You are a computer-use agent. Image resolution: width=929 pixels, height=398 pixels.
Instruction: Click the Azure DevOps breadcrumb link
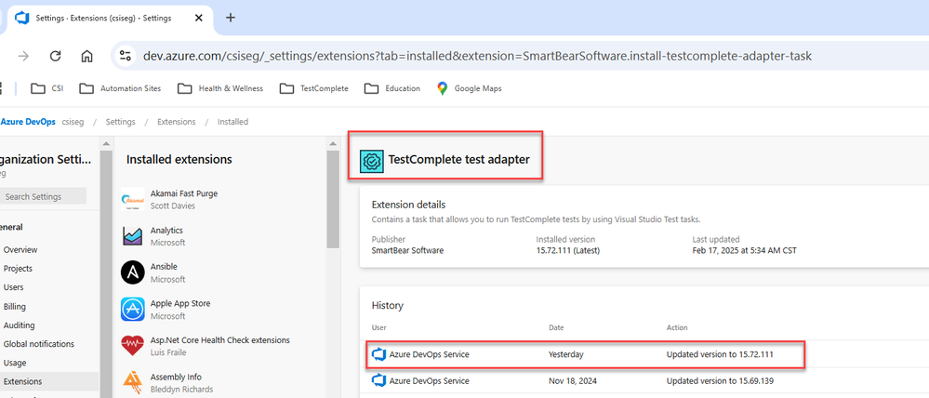28,122
